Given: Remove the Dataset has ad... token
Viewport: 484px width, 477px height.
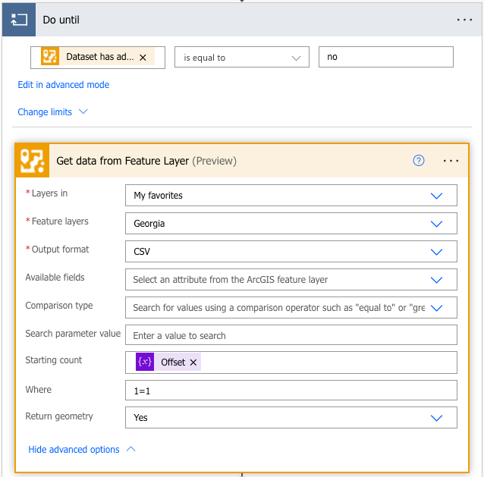Looking at the screenshot, I should pos(143,57).
